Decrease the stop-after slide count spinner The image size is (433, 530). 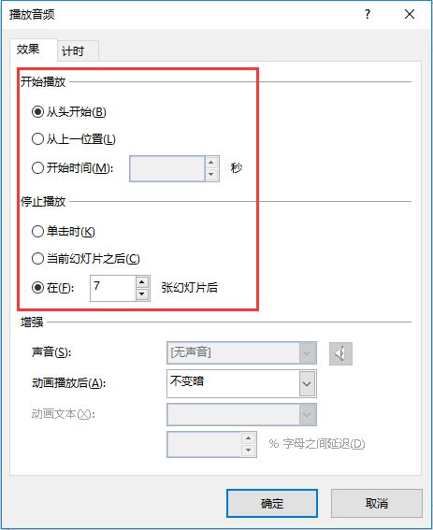pyautogui.click(x=142, y=294)
